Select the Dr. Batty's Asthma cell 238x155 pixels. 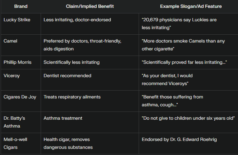21,122
